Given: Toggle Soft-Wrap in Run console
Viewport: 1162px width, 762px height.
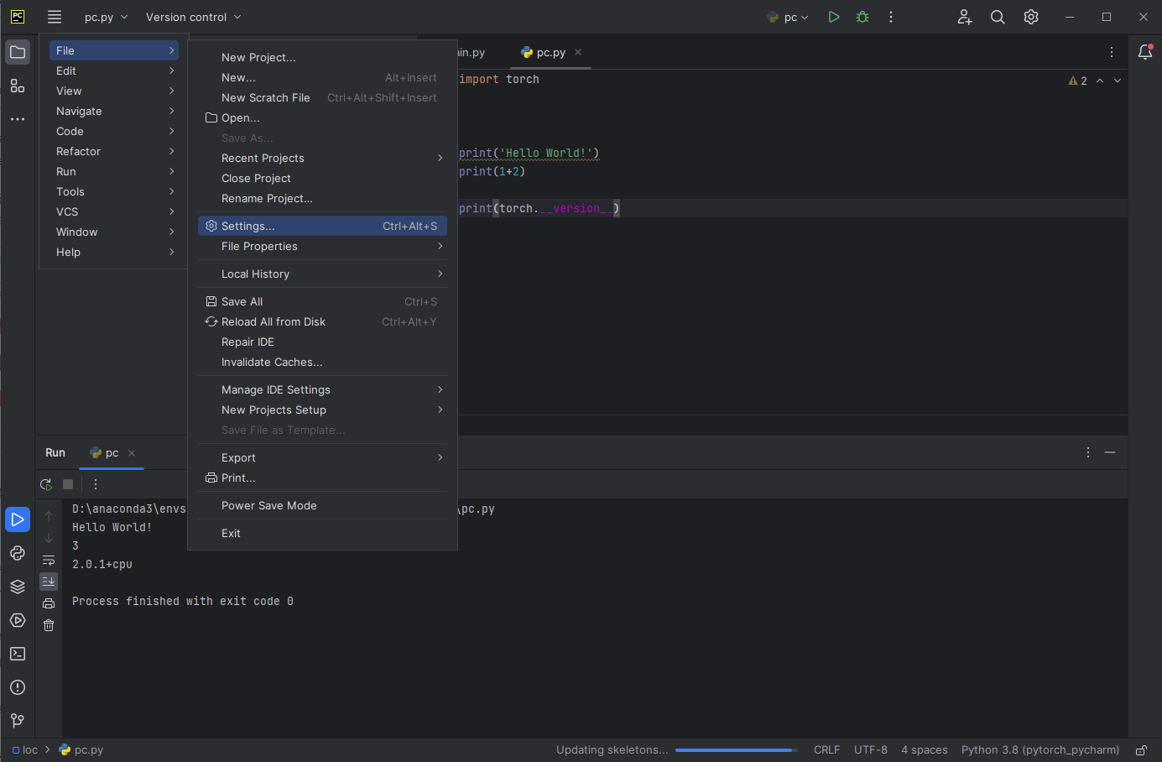Looking at the screenshot, I should (49, 560).
